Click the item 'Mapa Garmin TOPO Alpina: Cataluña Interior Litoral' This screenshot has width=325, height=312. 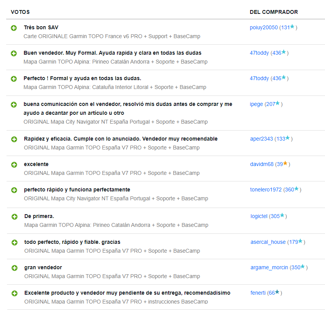pos(115,87)
